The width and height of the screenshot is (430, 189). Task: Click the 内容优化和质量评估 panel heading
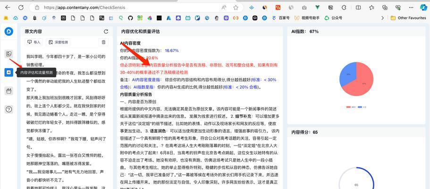click(140, 32)
